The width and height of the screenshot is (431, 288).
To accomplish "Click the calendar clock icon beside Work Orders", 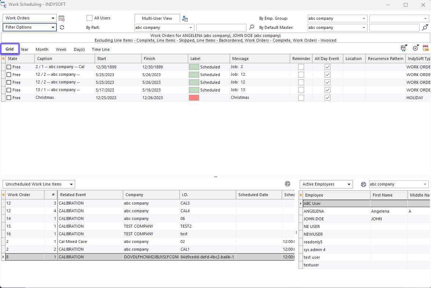I will click(62, 18).
